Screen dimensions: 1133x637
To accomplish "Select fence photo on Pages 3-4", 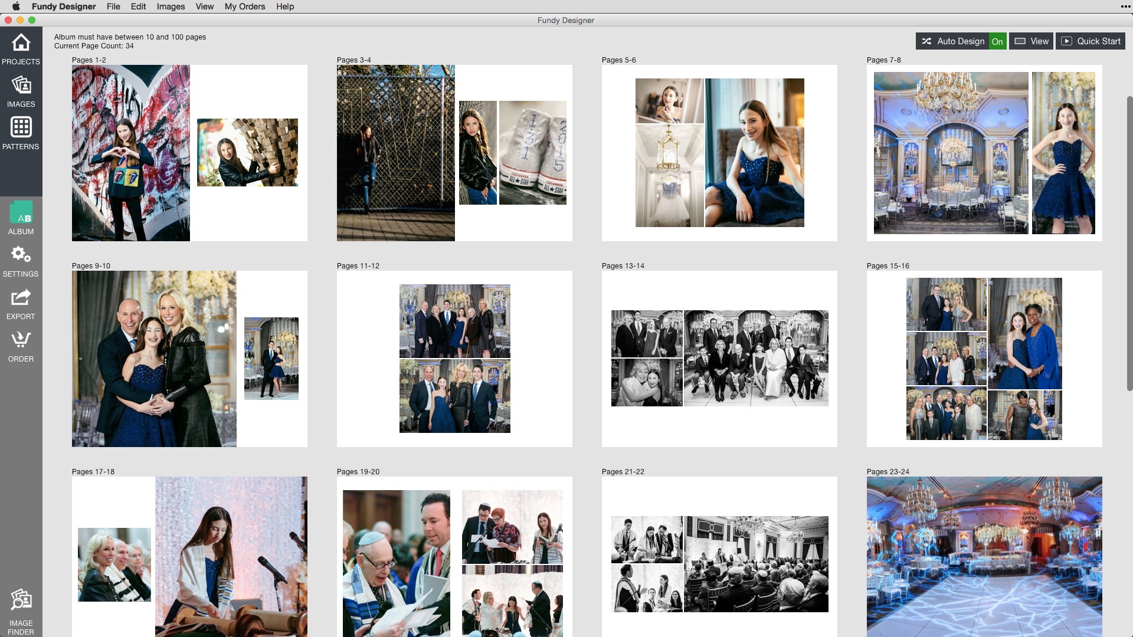I will 396,153.
